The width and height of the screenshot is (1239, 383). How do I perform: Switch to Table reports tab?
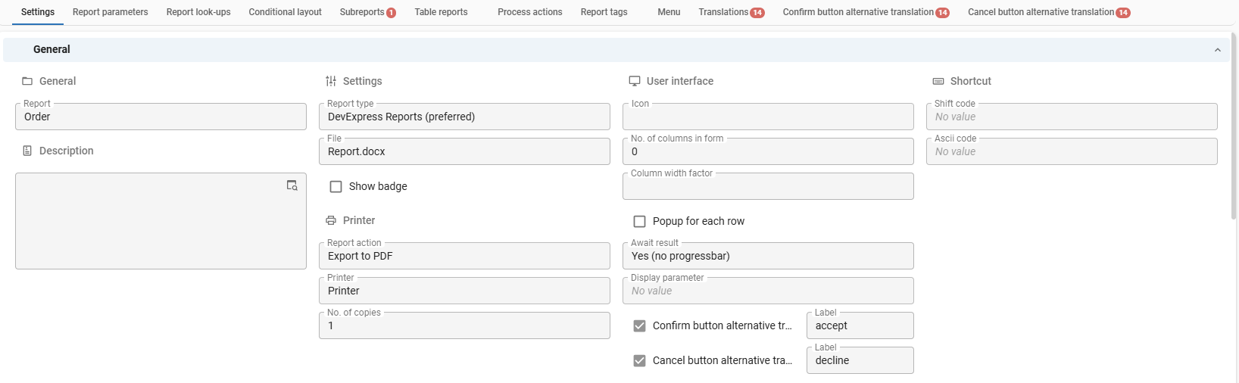[x=441, y=12]
